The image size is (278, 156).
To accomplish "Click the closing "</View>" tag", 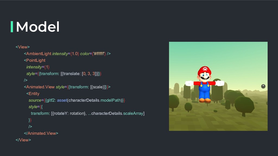I will tap(23, 140).
